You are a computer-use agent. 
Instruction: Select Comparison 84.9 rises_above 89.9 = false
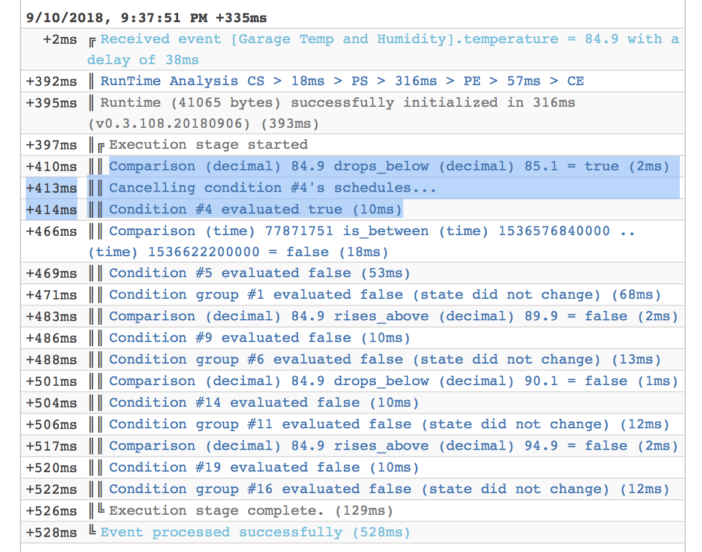tap(394, 316)
